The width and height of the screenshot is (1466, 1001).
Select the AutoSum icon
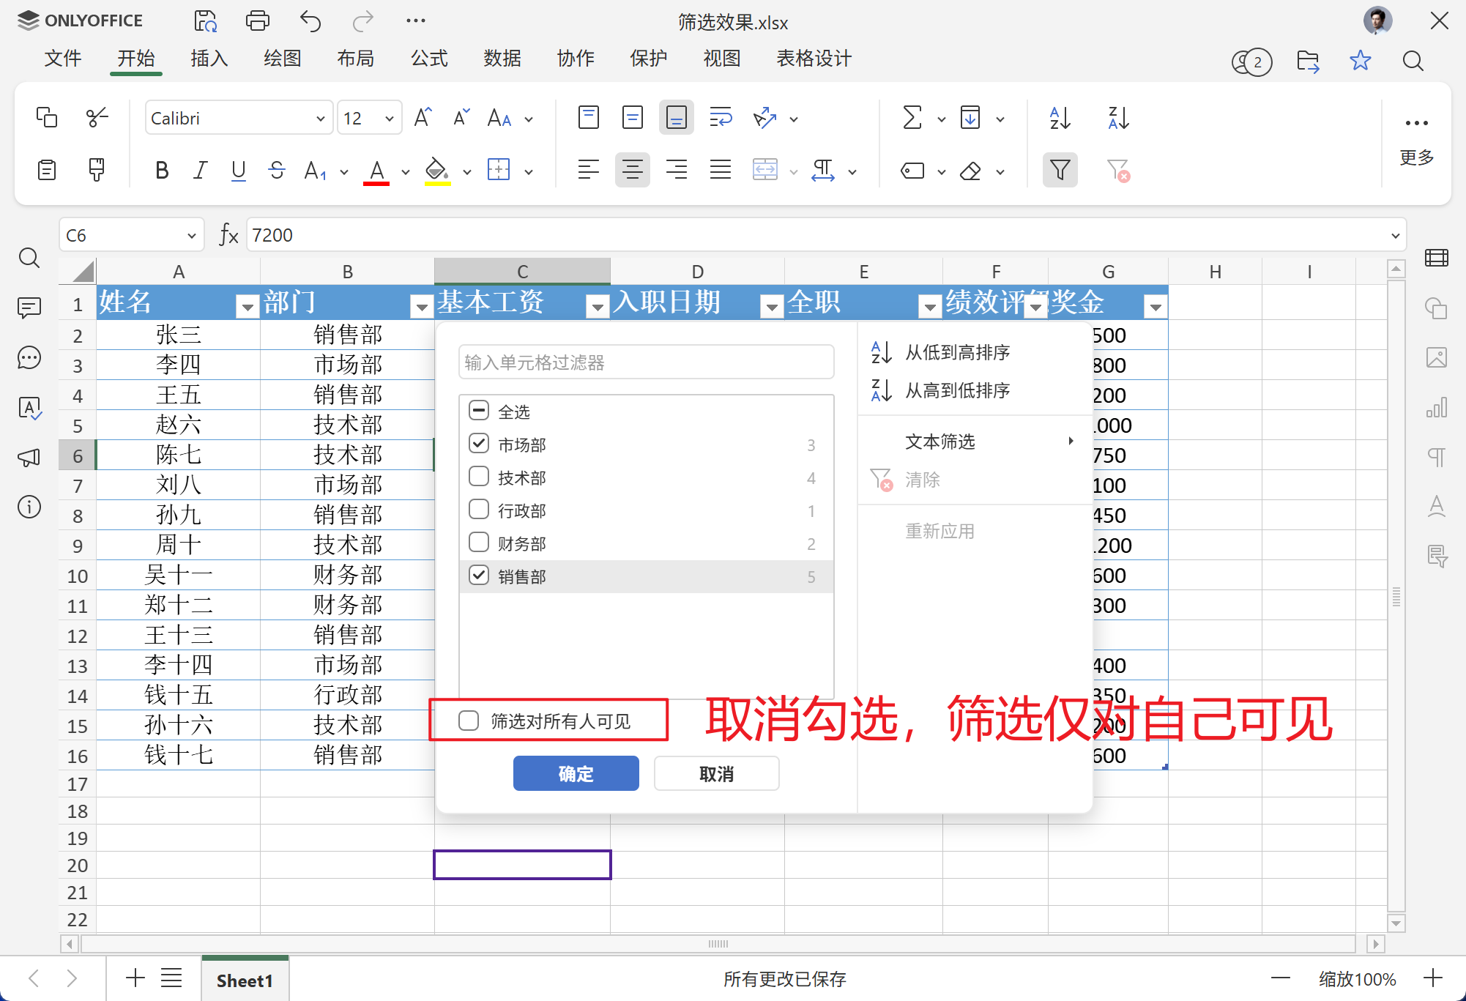(912, 117)
